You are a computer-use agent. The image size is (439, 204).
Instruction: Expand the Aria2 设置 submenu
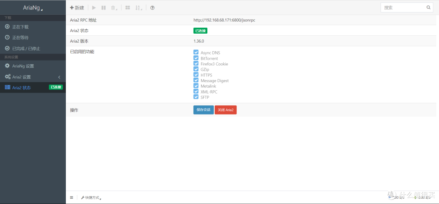[33, 77]
